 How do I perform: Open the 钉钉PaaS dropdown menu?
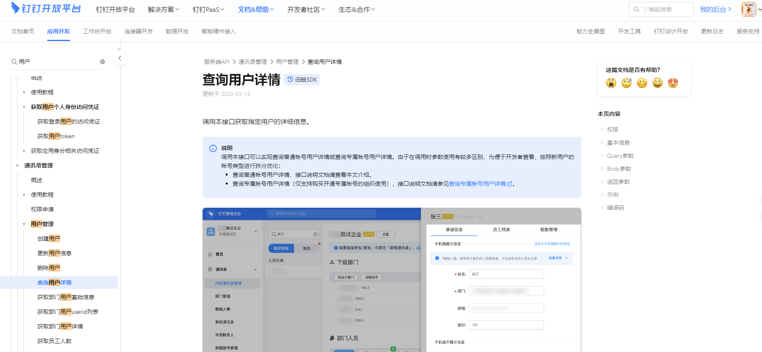point(208,9)
